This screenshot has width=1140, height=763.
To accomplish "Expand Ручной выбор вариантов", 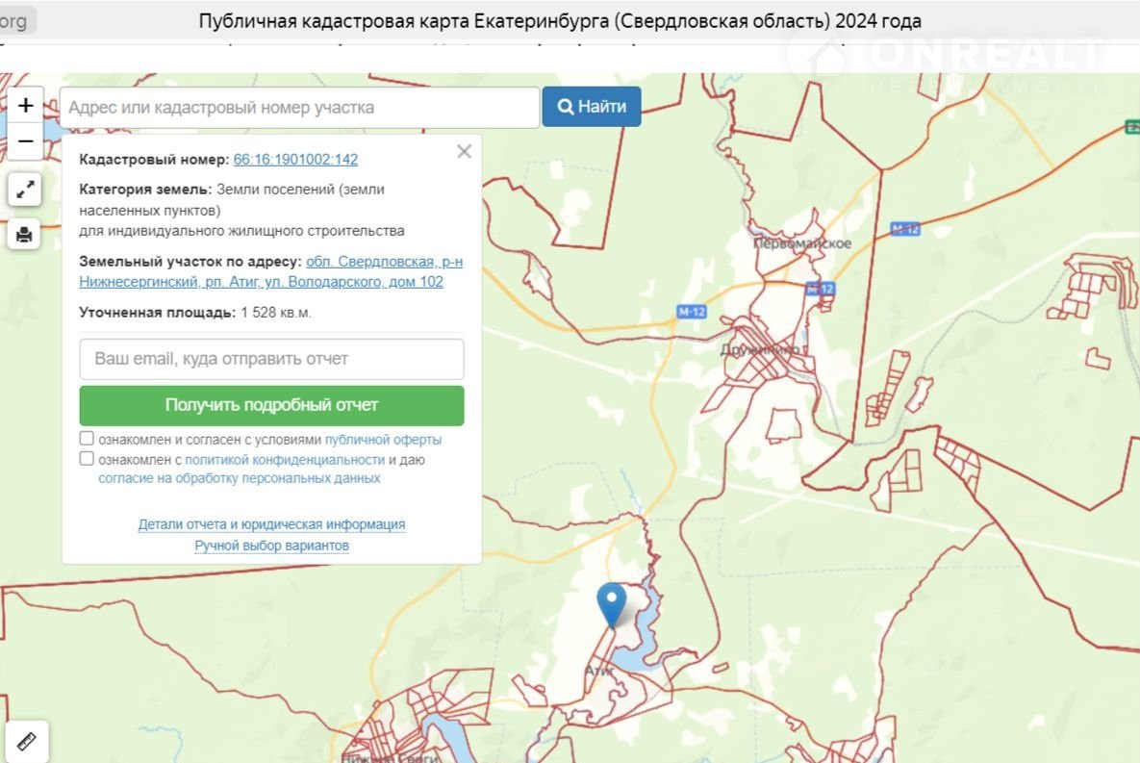I will [271, 546].
